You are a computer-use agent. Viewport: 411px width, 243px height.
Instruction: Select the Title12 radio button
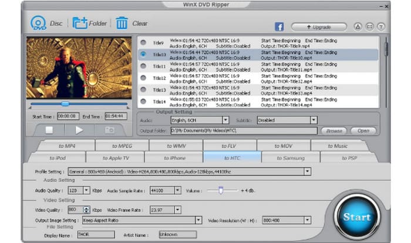coord(143,78)
